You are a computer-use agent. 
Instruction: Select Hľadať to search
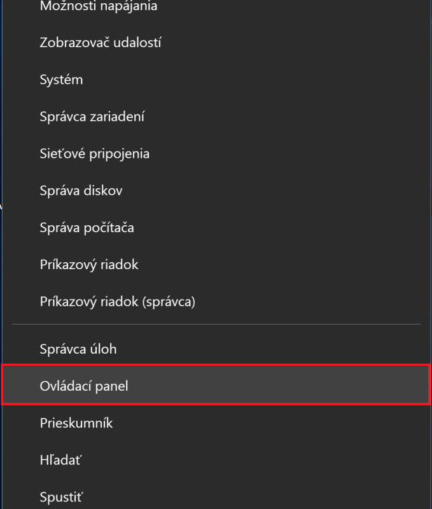[x=60, y=460]
